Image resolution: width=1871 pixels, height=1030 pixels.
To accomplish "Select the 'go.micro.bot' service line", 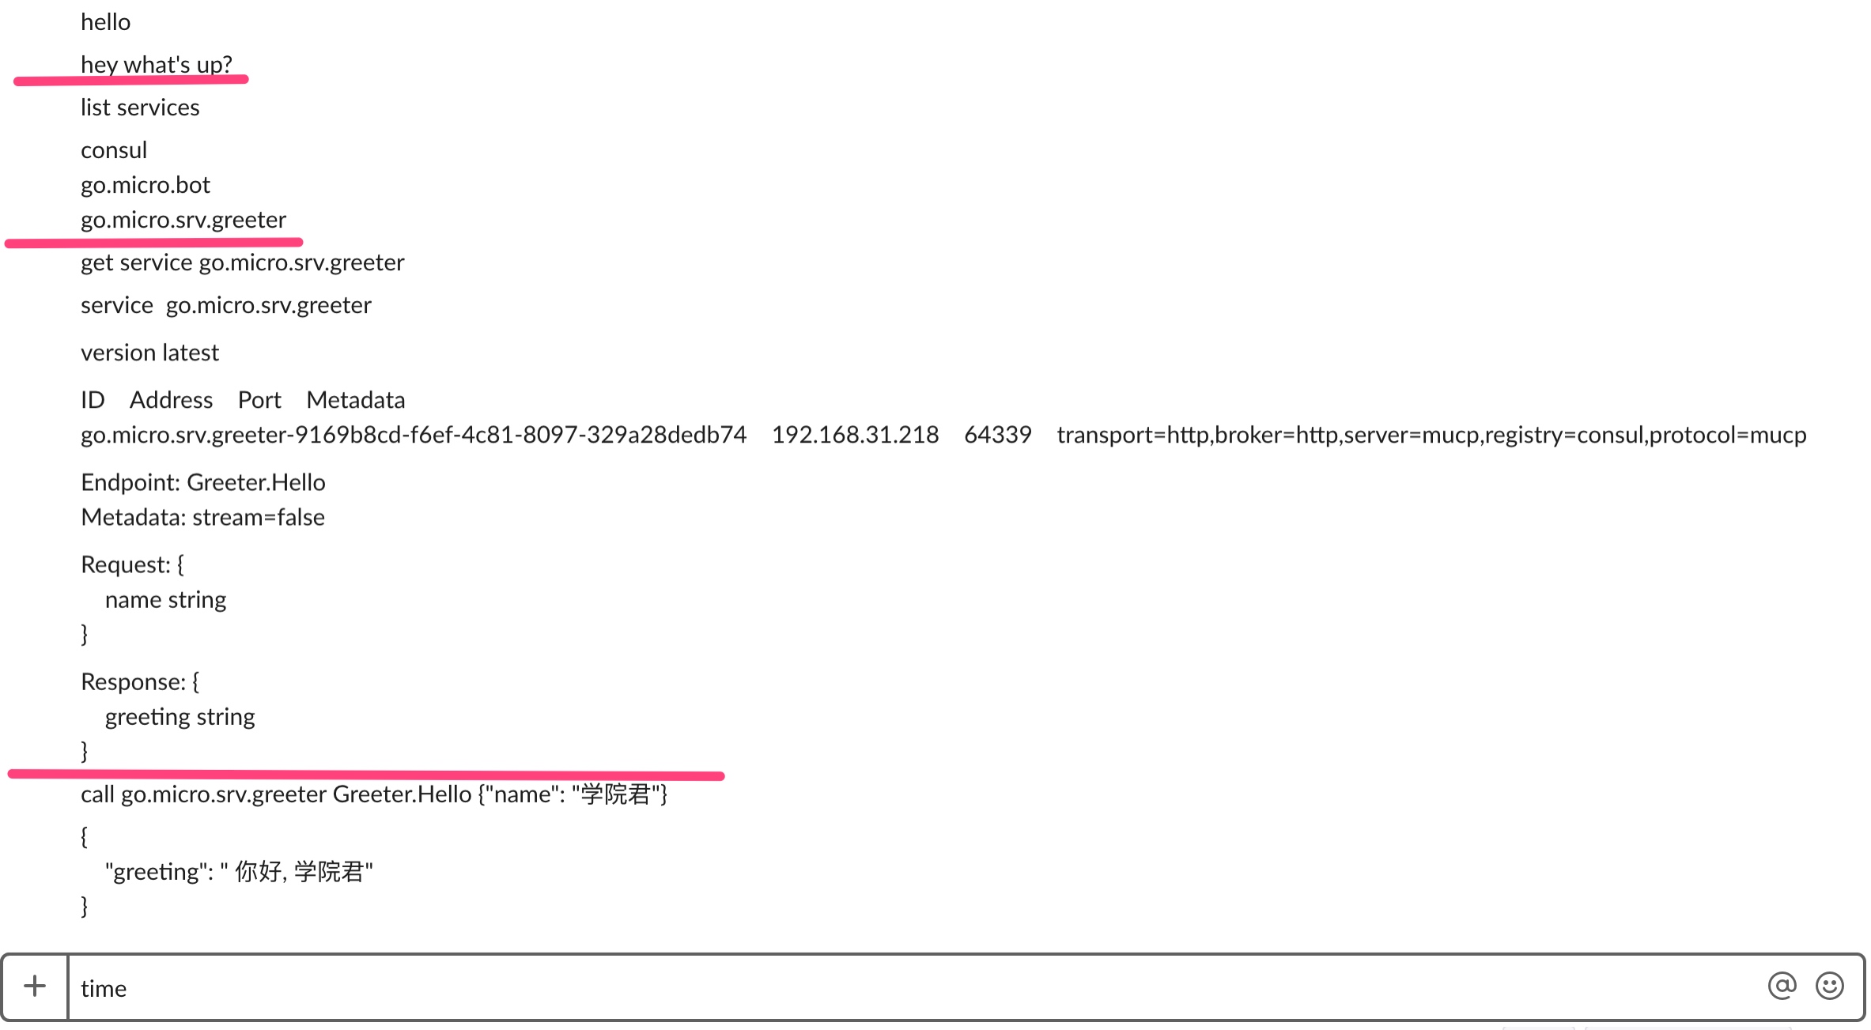I will pyautogui.click(x=146, y=185).
